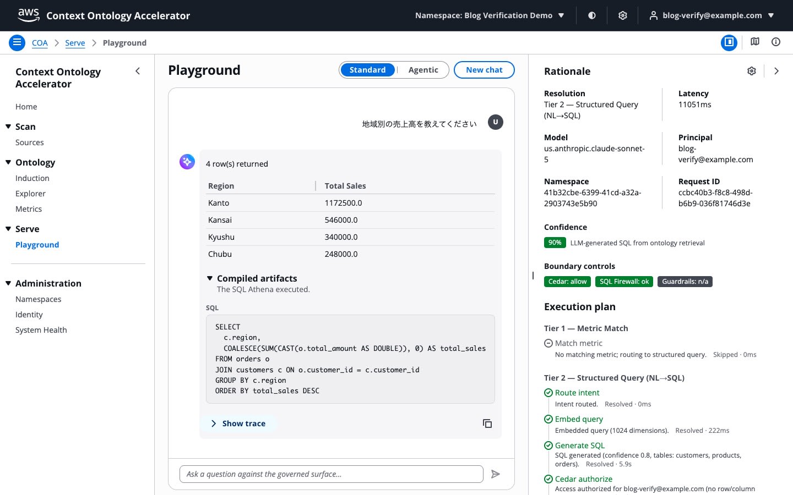Click the Chubu total 248000.0
This screenshot has width=793, height=495.
[341, 254]
